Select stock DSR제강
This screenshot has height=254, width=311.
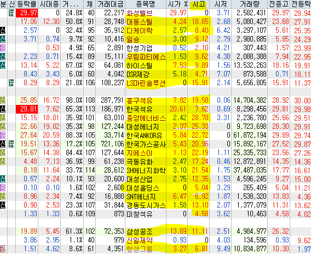(138, 74)
